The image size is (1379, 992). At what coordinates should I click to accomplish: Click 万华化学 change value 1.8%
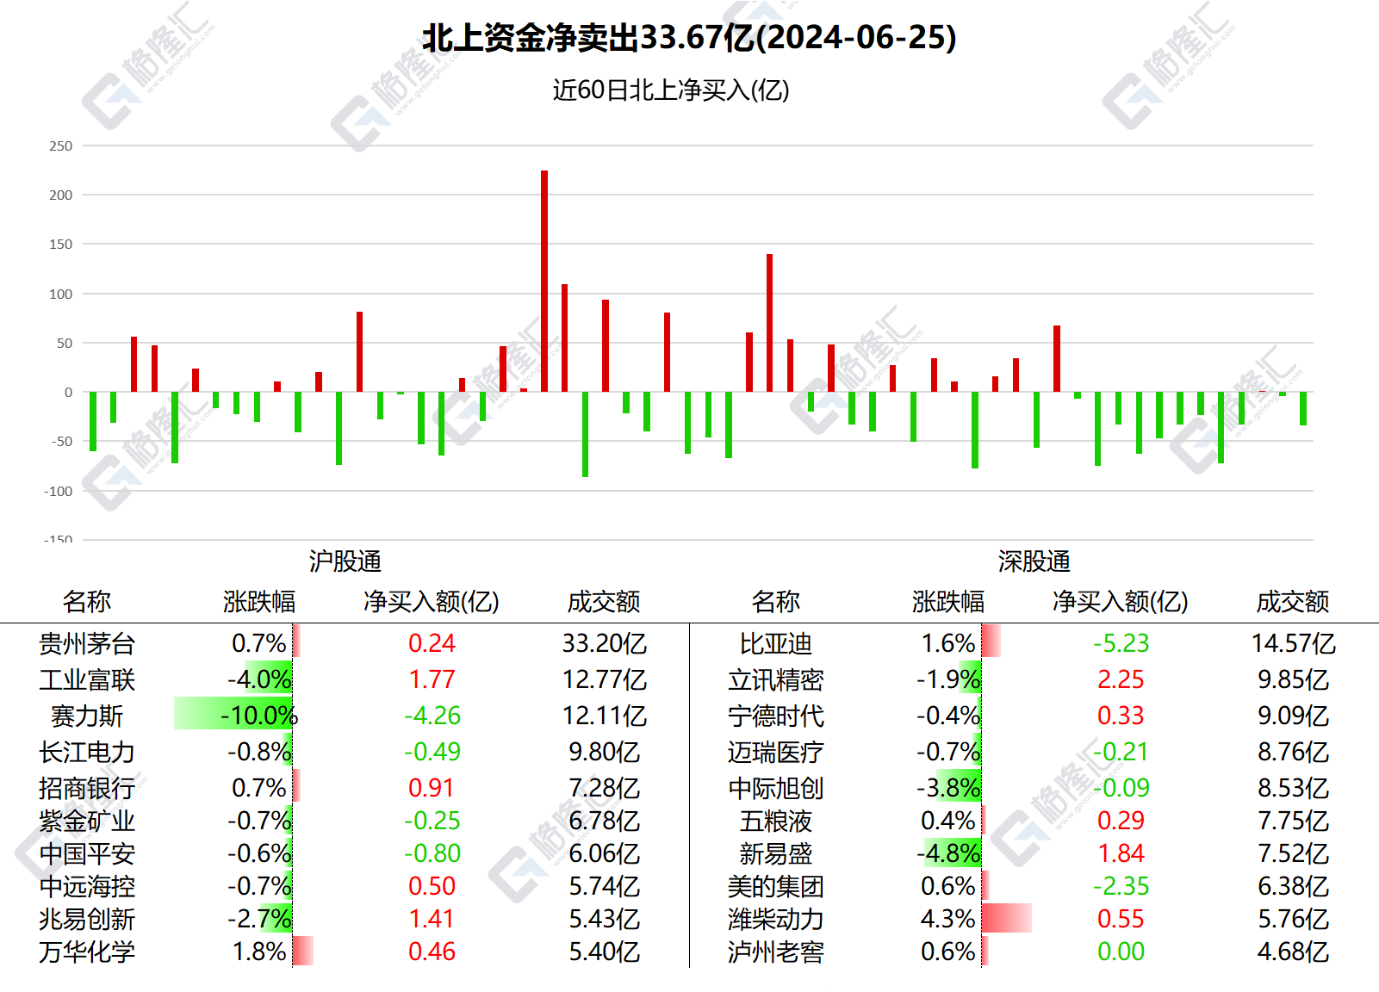(258, 952)
